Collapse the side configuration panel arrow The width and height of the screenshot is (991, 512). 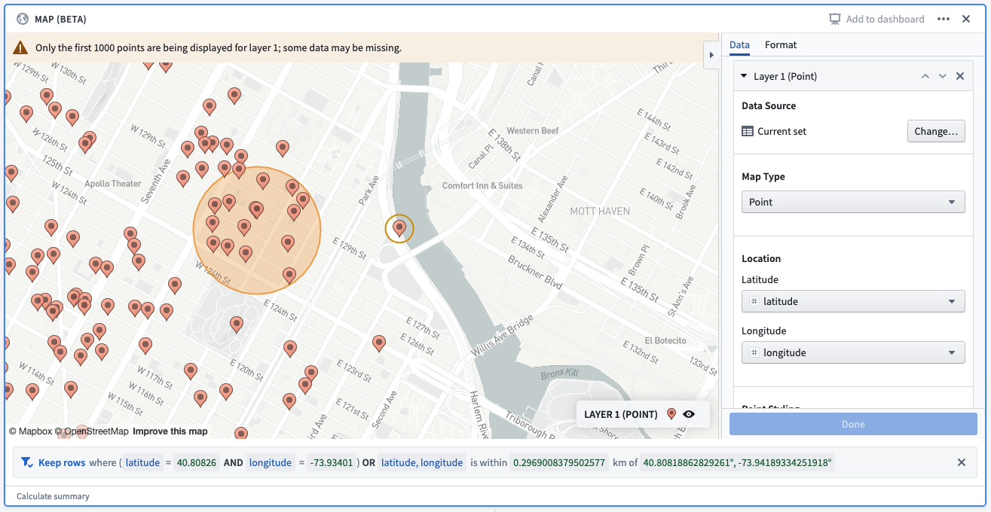711,53
